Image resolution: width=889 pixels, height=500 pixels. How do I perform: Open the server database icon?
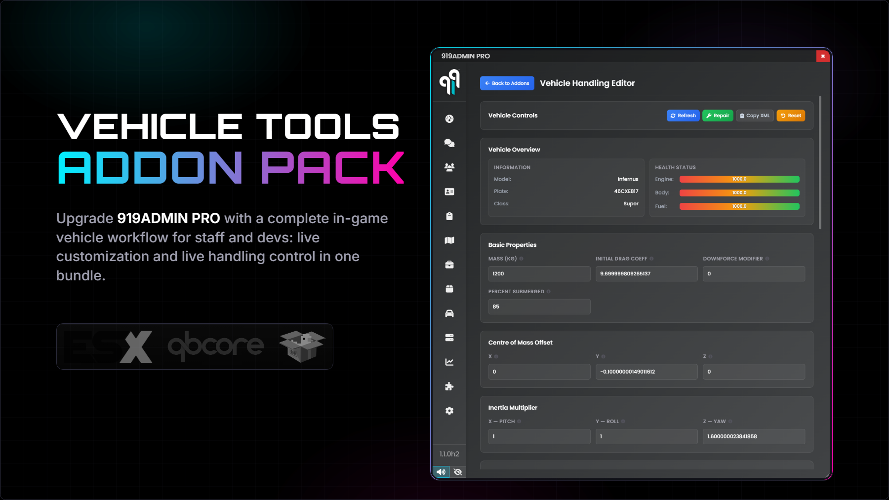[x=449, y=337]
